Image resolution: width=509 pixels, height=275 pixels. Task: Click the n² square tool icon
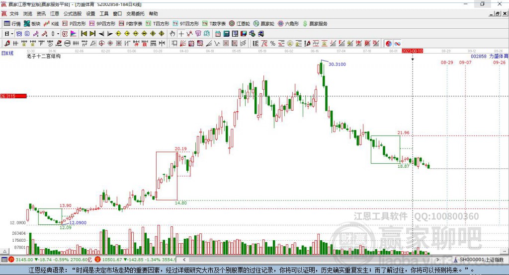tap(85, 44)
